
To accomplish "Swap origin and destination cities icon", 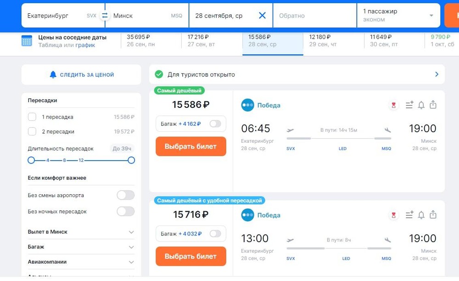I will [105, 16].
